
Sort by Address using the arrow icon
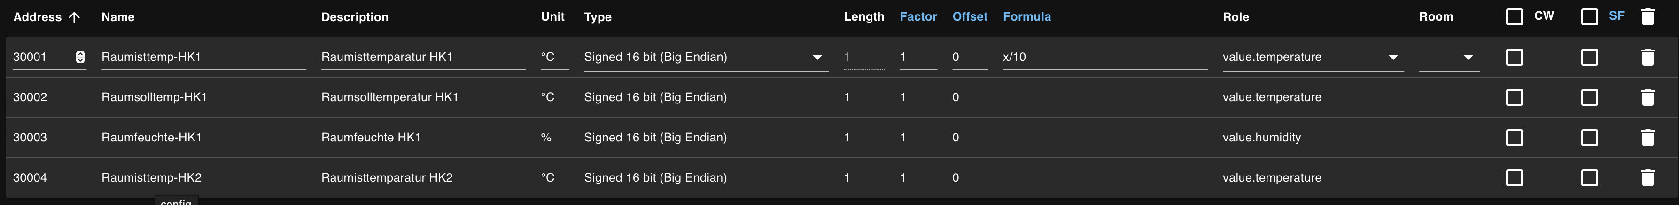(x=74, y=17)
